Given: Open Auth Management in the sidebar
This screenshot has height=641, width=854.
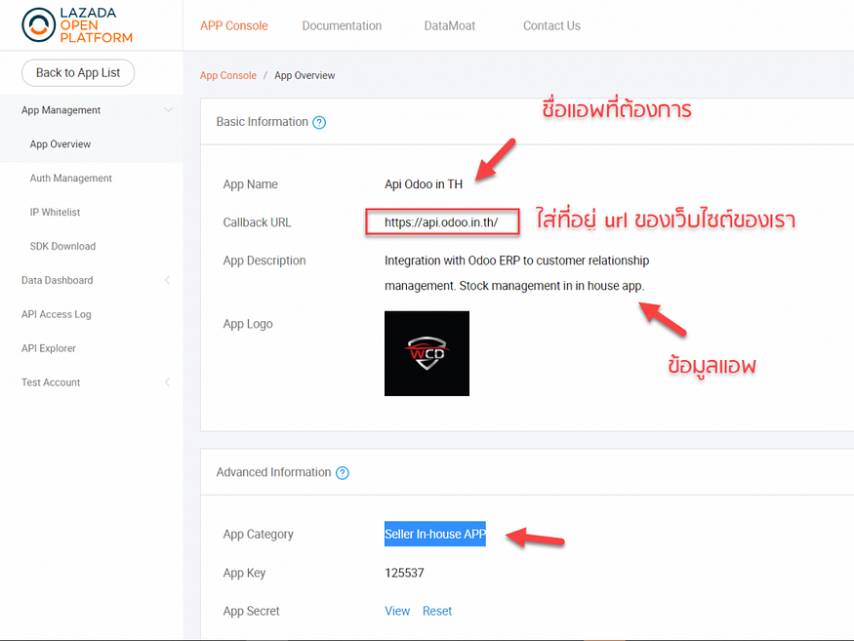Looking at the screenshot, I should click(x=71, y=179).
